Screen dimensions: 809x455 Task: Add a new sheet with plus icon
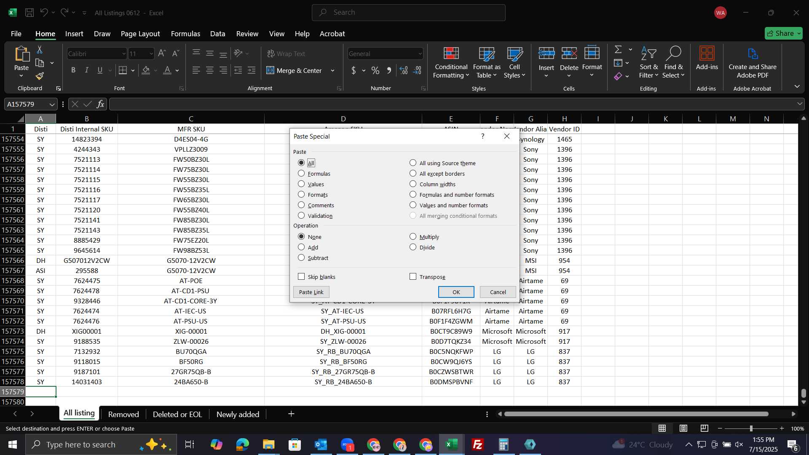pyautogui.click(x=291, y=414)
